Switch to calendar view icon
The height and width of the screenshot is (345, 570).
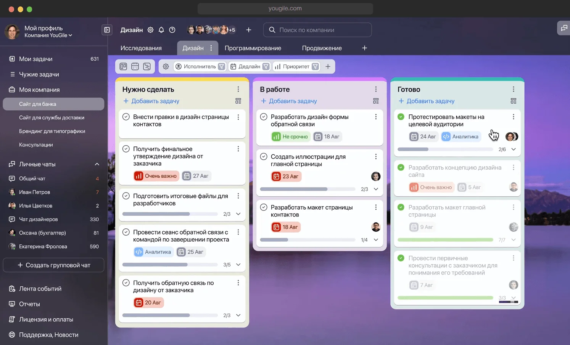pyautogui.click(x=135, y=66)
